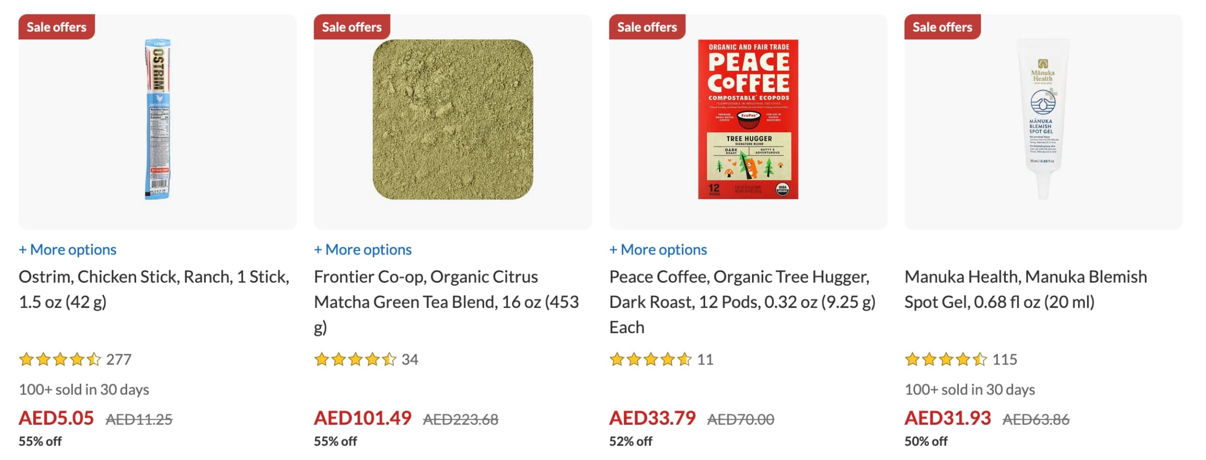Expand More options under Ostrim Chicken Stick
Viewport: 1206px width, 460px height.
pyautogui.click(x=68, y=249)
